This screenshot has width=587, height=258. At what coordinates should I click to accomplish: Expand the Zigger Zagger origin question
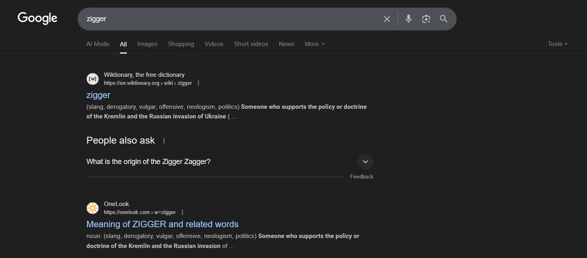click(x=365, y=162)
